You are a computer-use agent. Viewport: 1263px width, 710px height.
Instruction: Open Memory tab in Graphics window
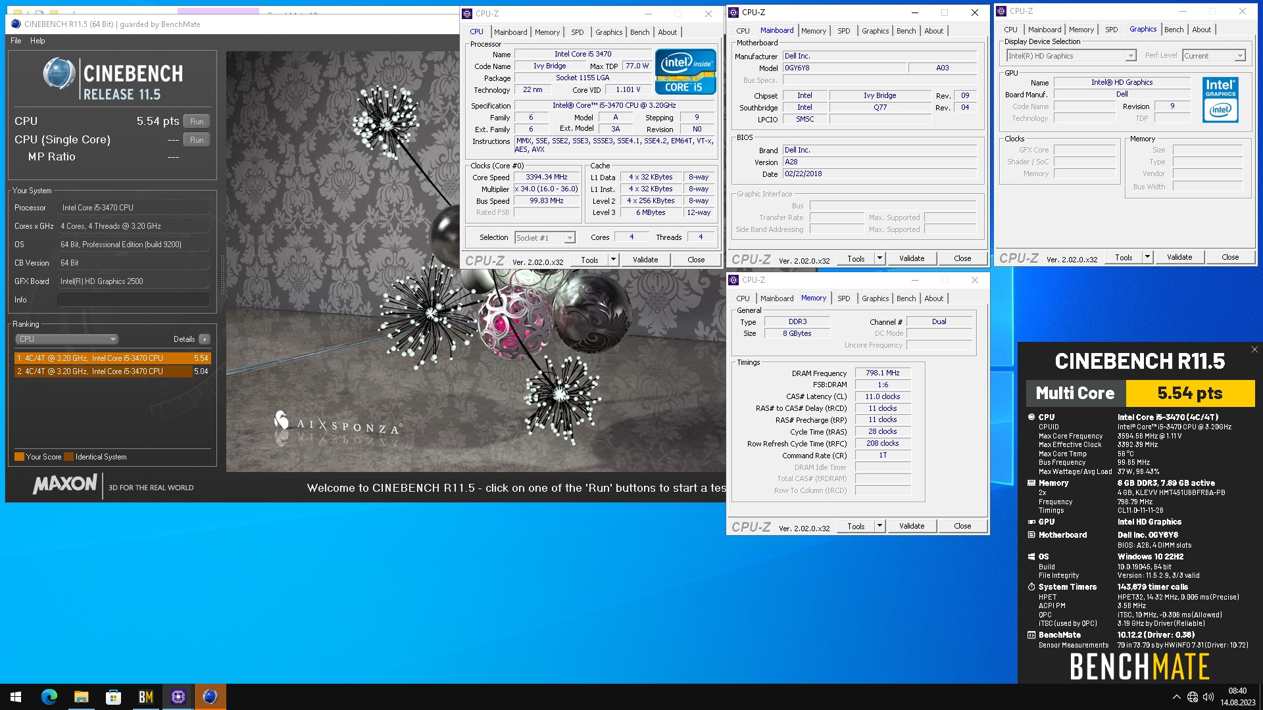(x=1081, y=30)
